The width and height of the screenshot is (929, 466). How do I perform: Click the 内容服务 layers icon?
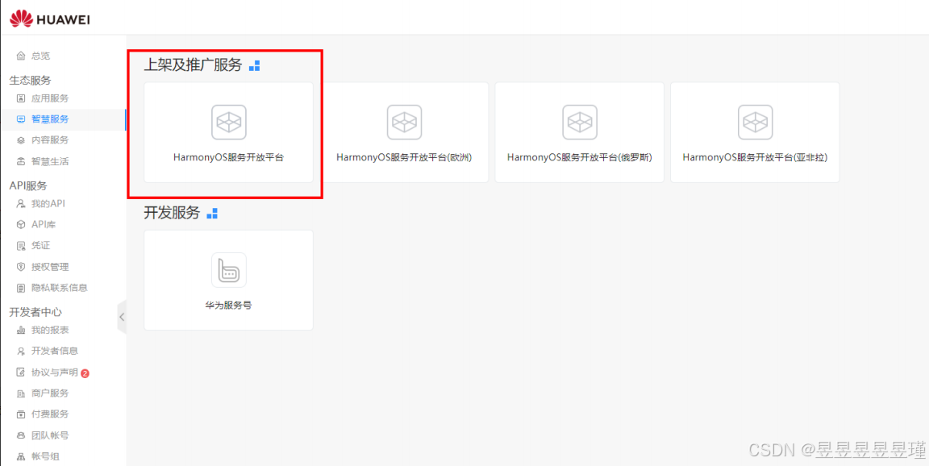[21, 139]
